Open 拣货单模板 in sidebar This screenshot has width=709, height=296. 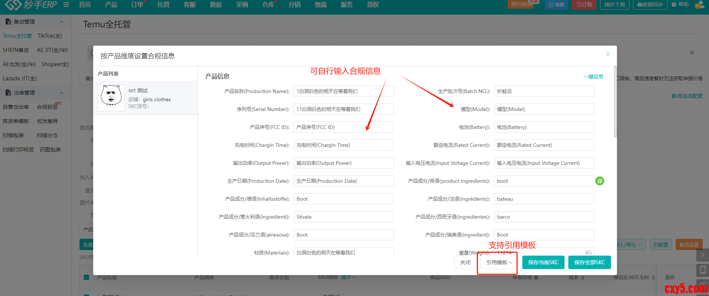click(x=16, y=121)
